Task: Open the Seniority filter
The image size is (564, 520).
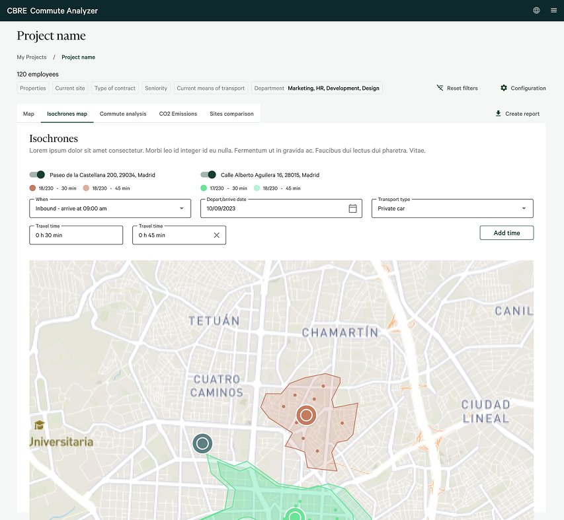Action: pyautogui.click(x=156, y=88)
